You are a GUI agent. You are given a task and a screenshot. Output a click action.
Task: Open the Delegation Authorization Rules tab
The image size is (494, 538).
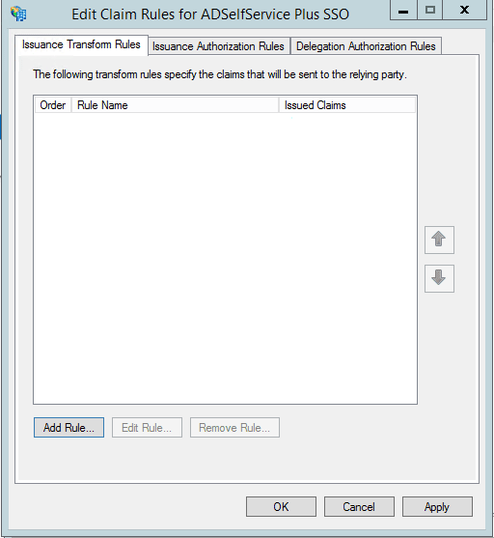click(x=366, y=46)
